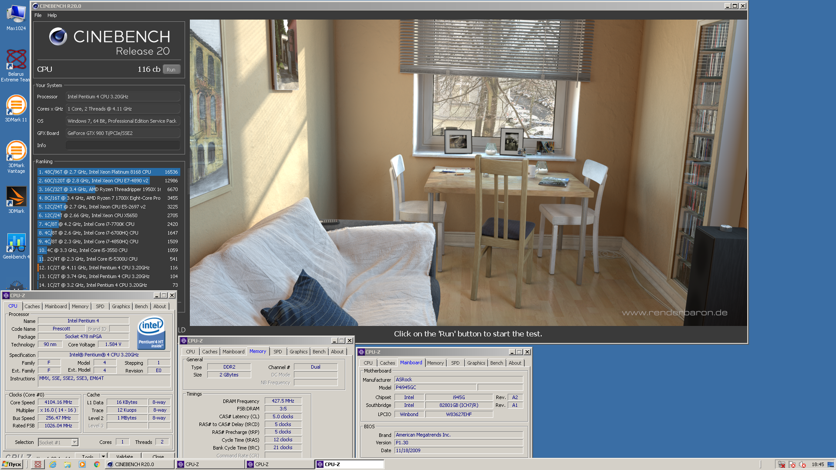This screenshot has height=470, width=836.
Task: Click the second CPU-Z taskbar button
Action: coord(280,464)
